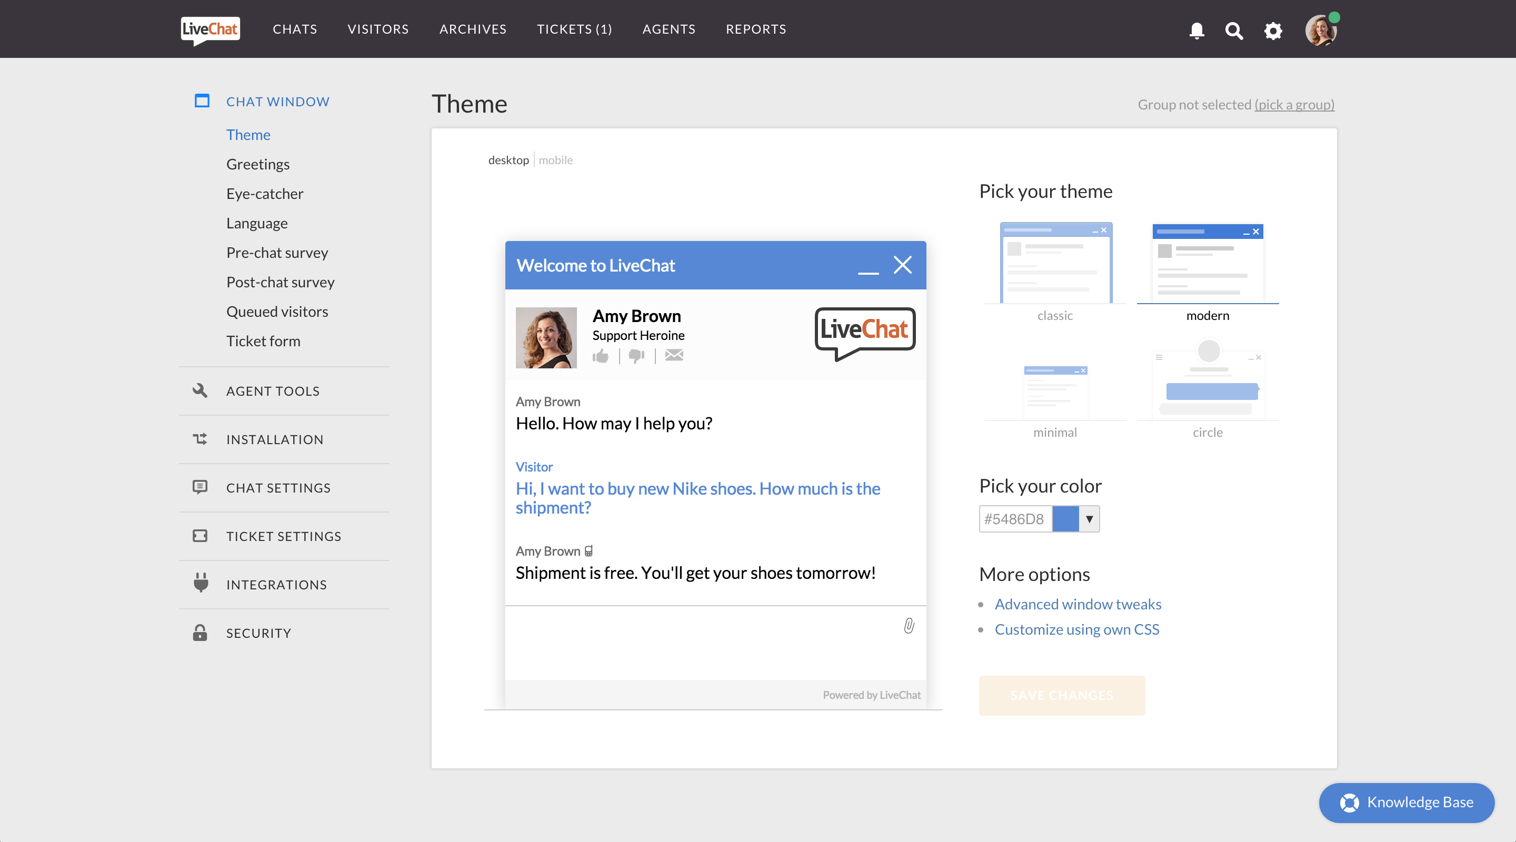
Task: Go to the Reports section
Action: (x=756, y=29)
